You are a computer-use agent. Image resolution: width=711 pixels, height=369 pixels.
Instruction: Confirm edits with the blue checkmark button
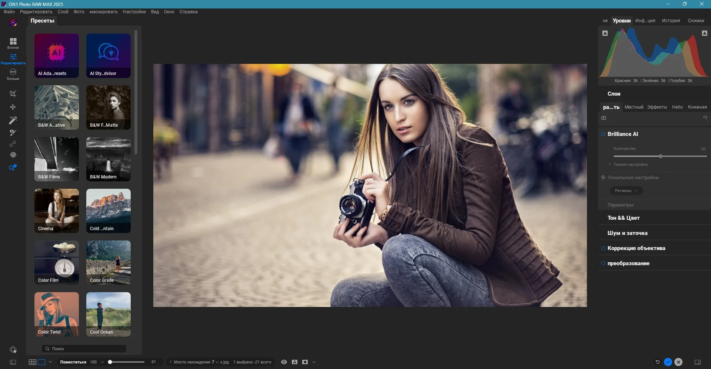(668, 362)
